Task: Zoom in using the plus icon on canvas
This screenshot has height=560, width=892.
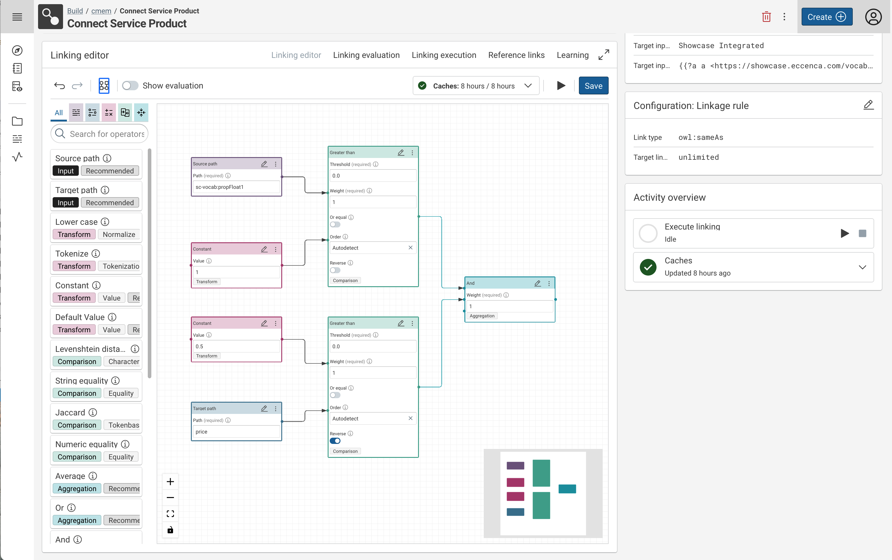Action: (x=170, y=481)
